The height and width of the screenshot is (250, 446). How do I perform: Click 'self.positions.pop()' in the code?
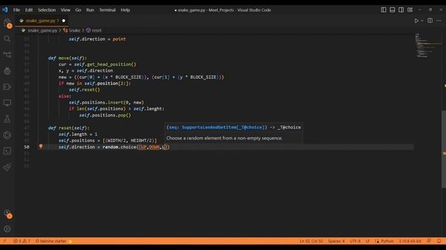[105, 115]
